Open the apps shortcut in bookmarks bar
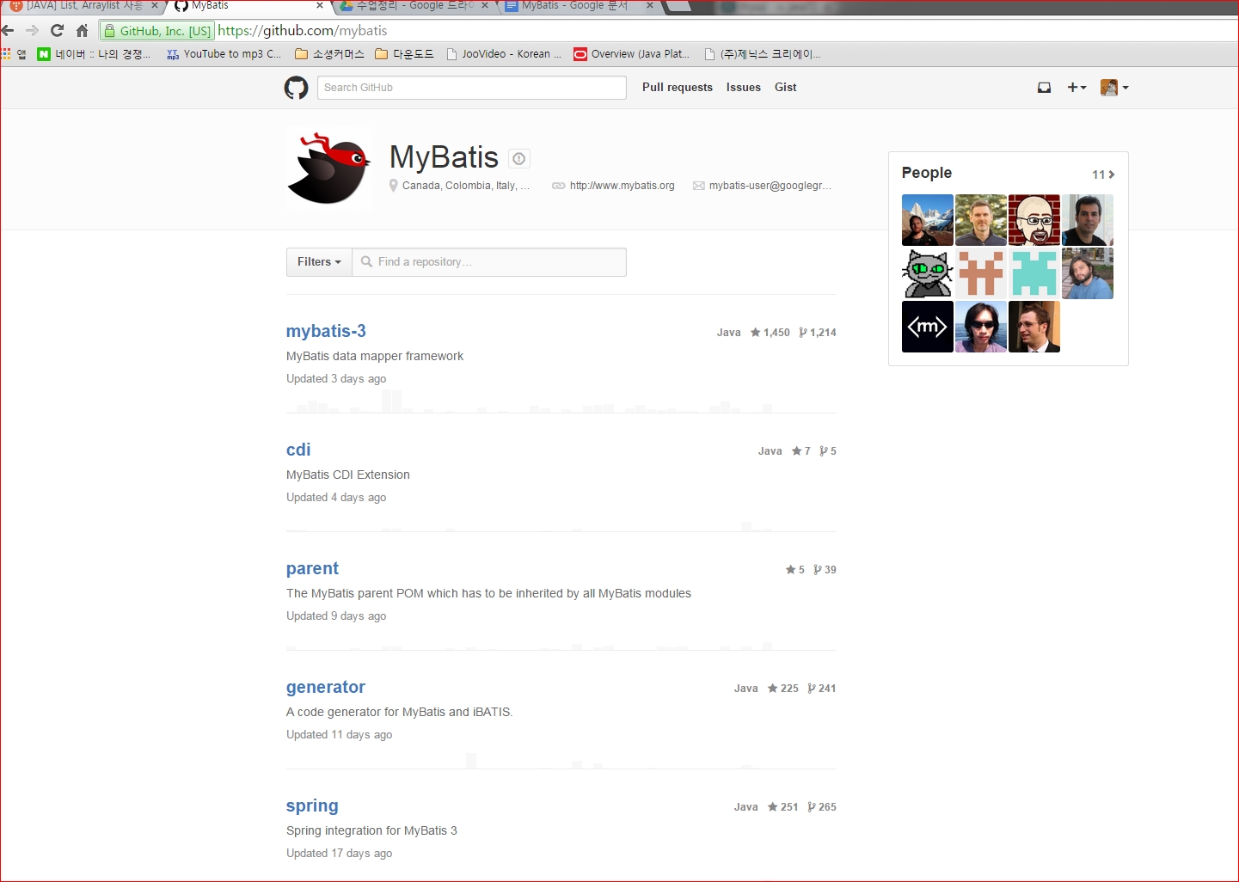 coord(15,54)
